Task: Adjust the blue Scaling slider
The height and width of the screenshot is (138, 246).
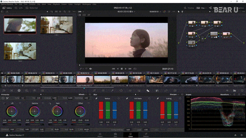Action: [x=176, y=110]
